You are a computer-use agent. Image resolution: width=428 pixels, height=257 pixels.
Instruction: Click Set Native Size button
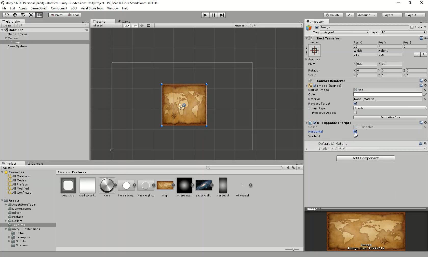tap(390, 117)
